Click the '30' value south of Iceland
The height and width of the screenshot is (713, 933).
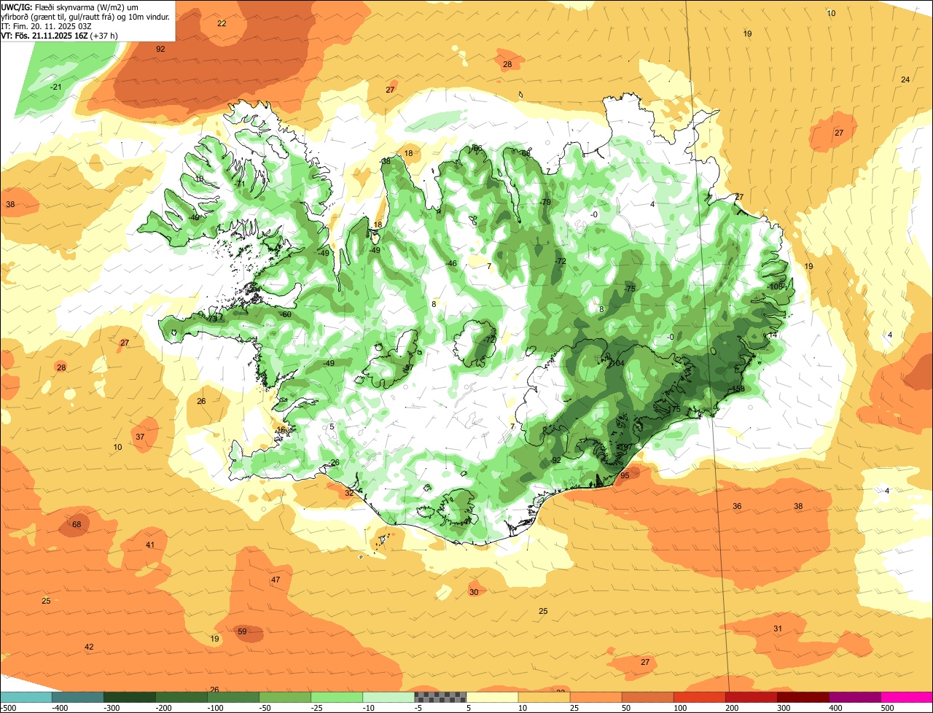[x=474, y=592]
